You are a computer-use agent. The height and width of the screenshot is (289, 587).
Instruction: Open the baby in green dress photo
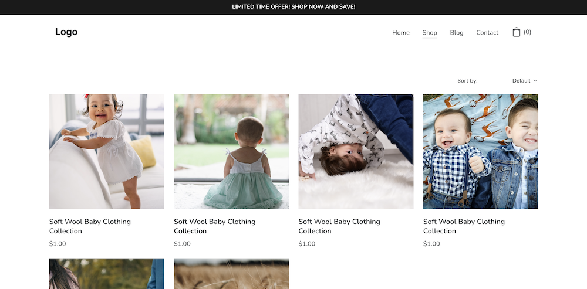(231, 152)
